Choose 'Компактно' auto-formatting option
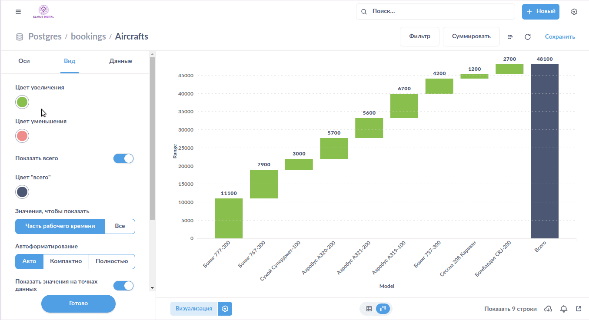The height and width of the screenshot is (320, 589). pyautogui.click(x=66, y=261)
